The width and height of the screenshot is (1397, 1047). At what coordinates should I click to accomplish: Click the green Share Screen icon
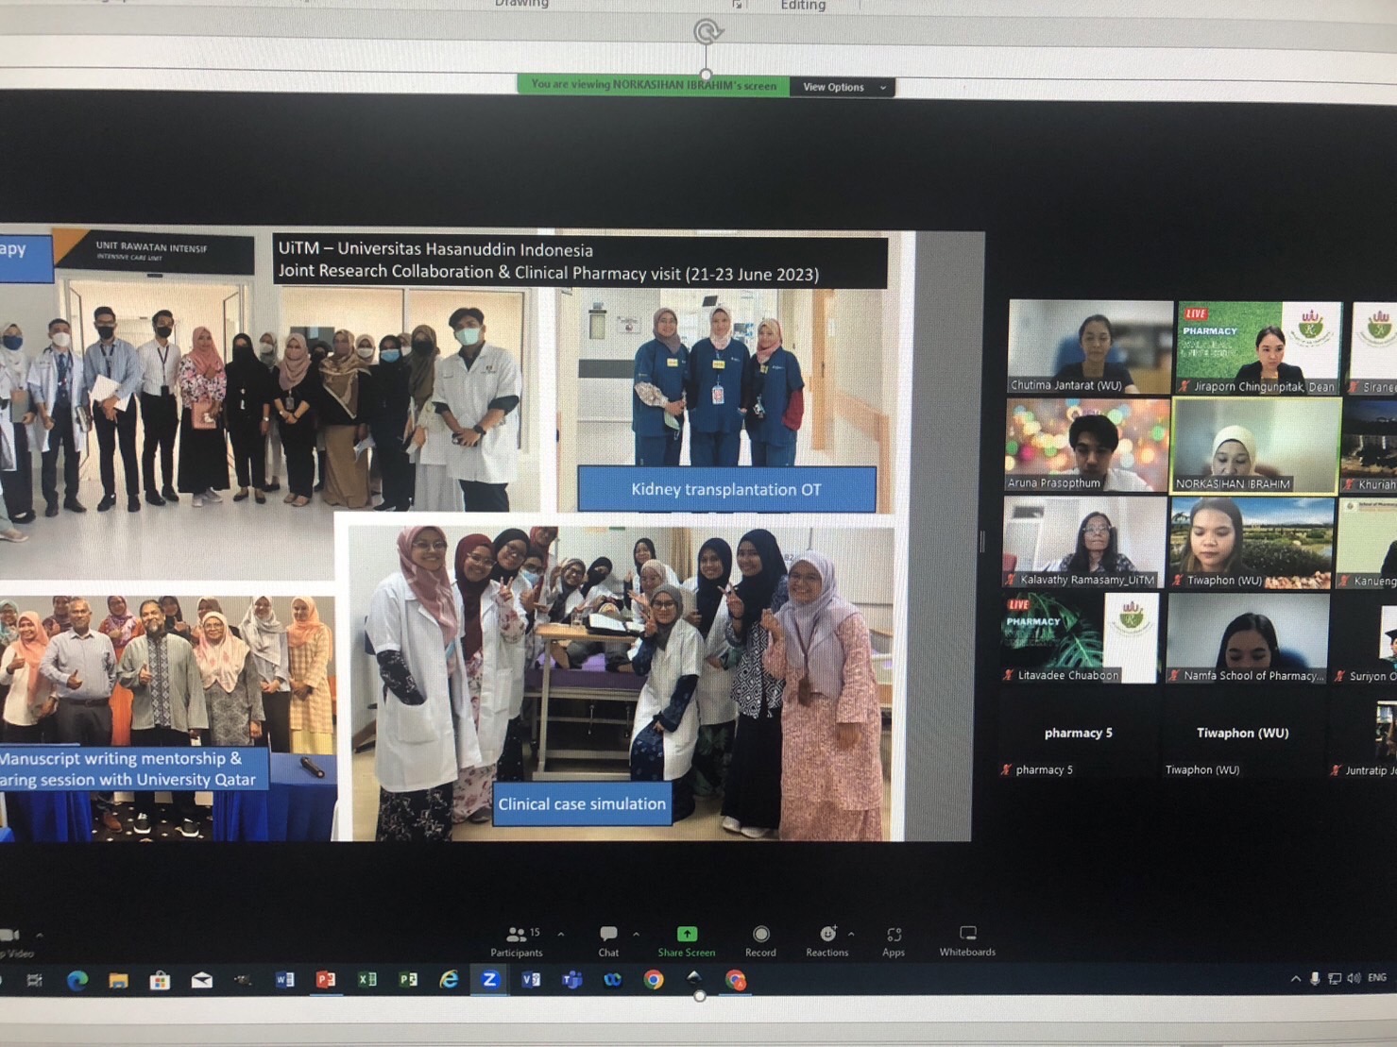(687, 935)
